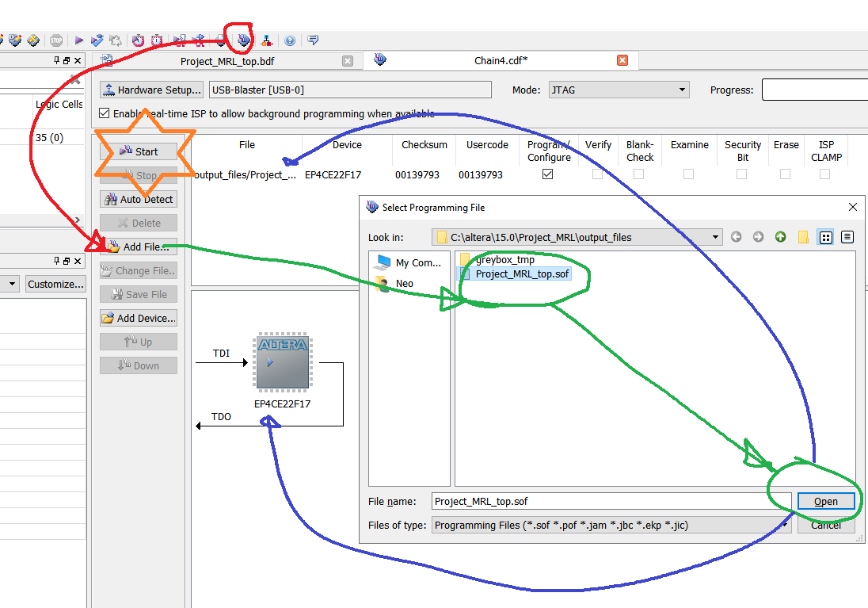868x608 pixels.
Task: Click the Hardware Setup button
Action: point(151,90)
